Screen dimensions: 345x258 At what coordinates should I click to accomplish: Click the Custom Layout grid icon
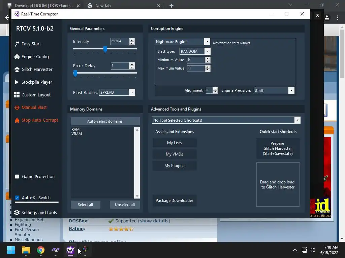pyautogui.click(x=17, y=95)
